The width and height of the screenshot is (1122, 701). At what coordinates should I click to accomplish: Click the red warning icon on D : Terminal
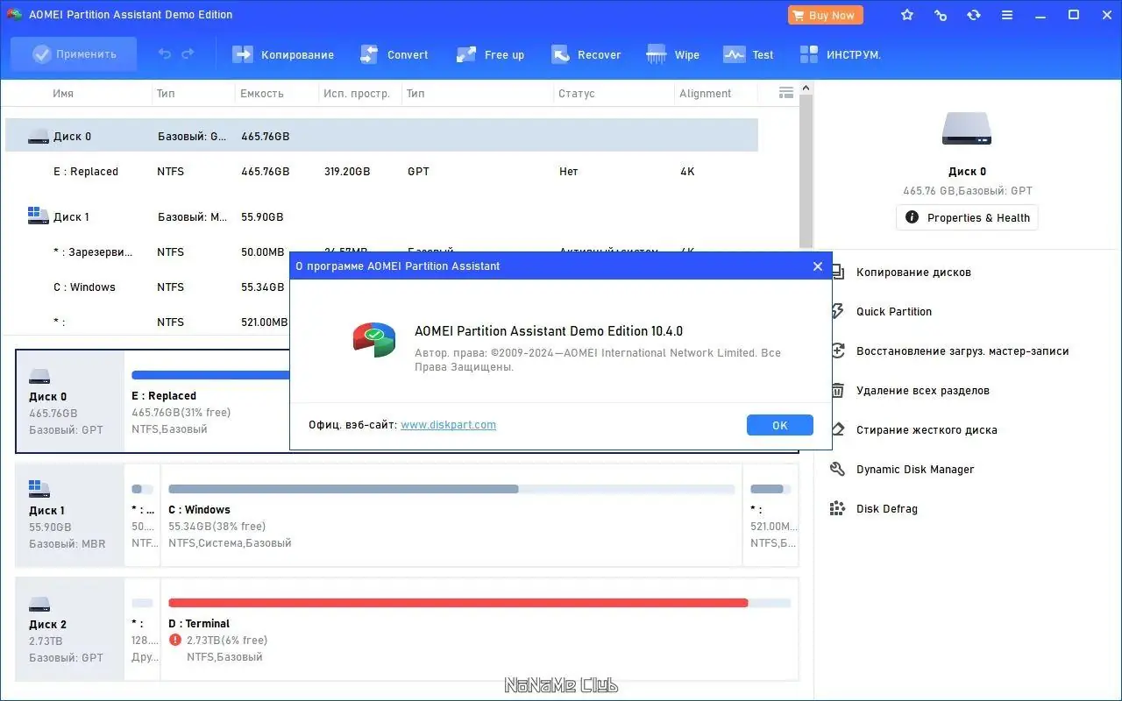tap(175, 641)
